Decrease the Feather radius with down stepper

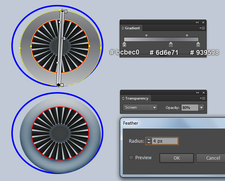(149, 142)
